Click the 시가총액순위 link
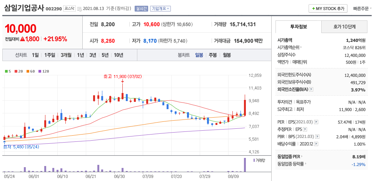The height and width of the screenshot is (181, 374). pos(288,47)
